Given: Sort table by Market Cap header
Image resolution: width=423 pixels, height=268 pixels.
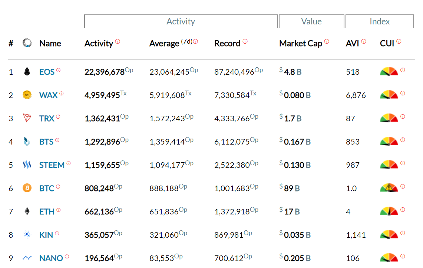Looking at the screenshot, I should pos(301,44).
